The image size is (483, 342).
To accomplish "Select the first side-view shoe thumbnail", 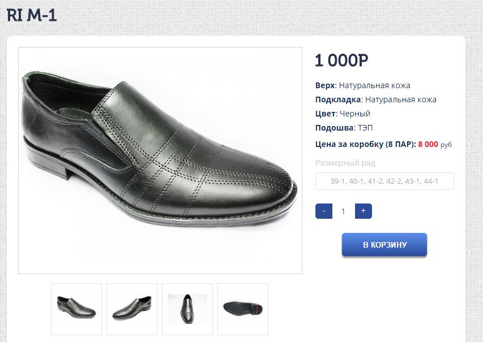I will [76, 309].
